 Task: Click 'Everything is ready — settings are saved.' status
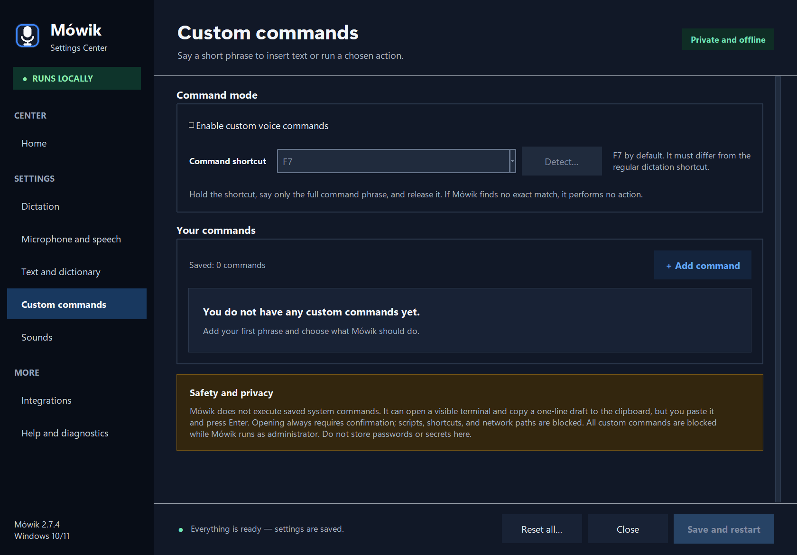tap(267, 529)
